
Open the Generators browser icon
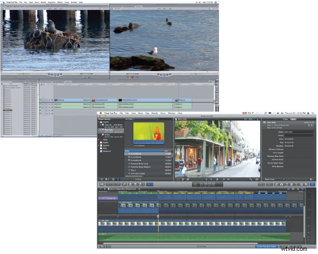click(x=301, y=185)
